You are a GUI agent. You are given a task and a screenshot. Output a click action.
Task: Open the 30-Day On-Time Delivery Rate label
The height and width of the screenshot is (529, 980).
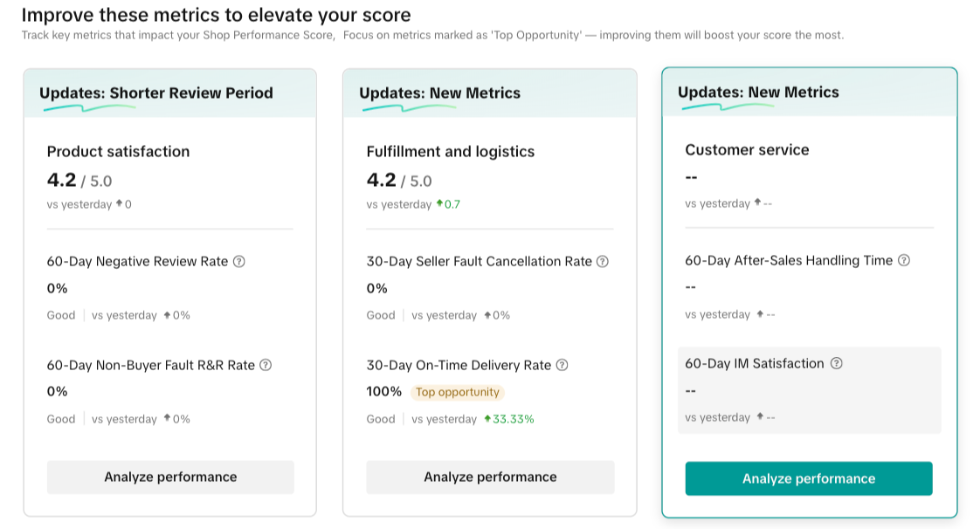(459, 365)
